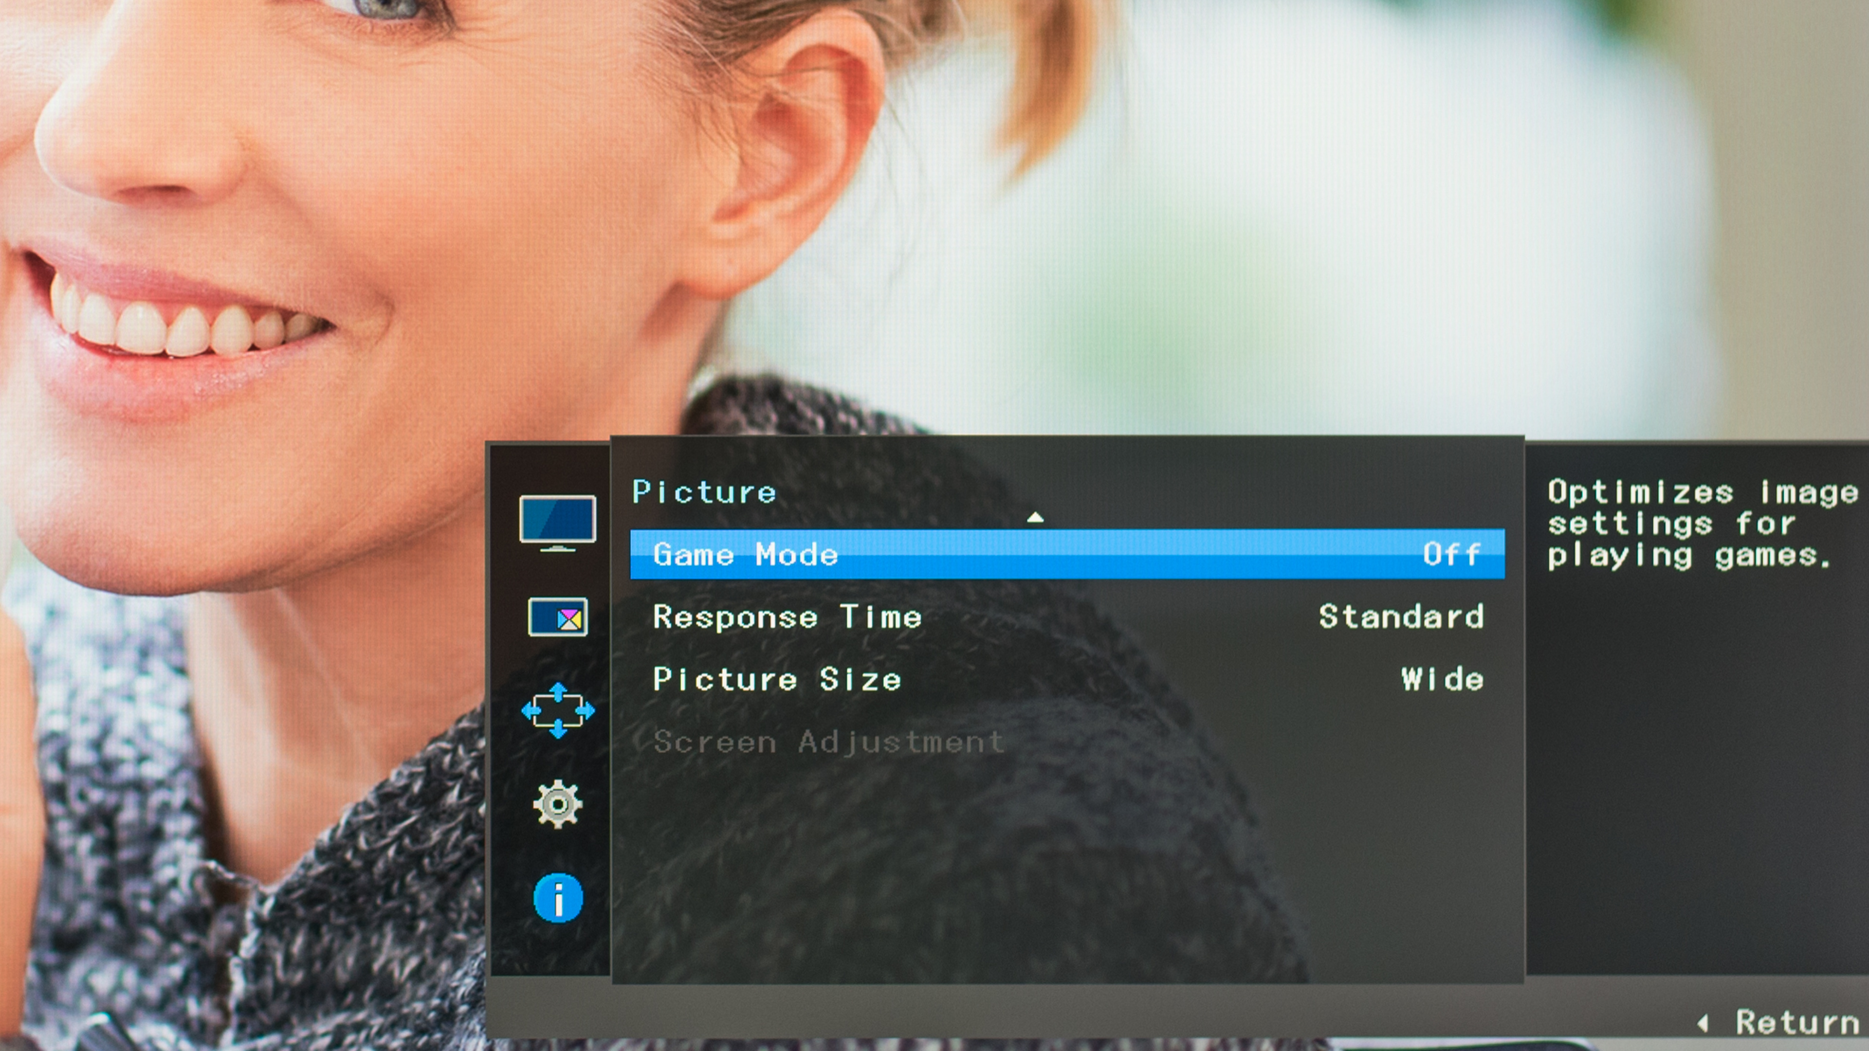
Task: Click the left triangle beside Return
Action: [x=1703, y=1023]
